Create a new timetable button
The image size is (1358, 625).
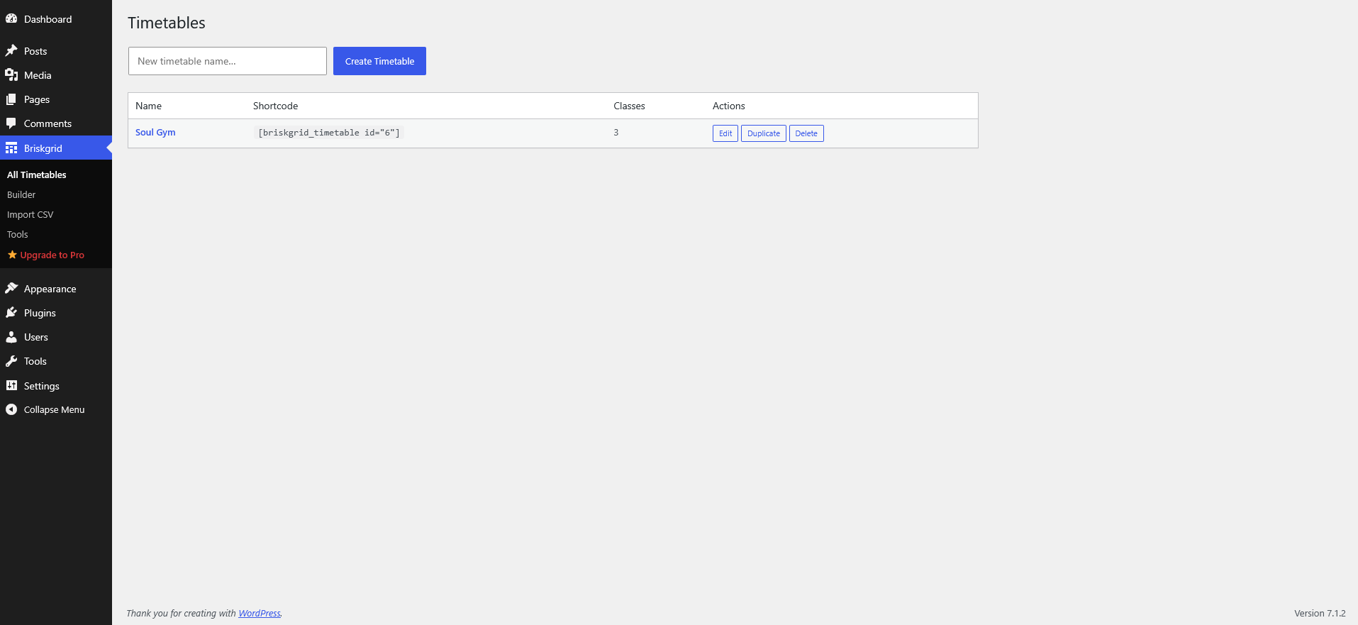point(379,61)
